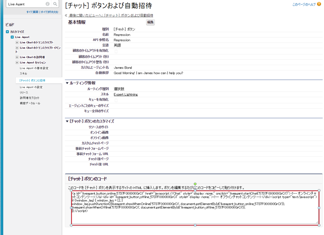Go back to last viewed list link

click(x=111, y=15)
